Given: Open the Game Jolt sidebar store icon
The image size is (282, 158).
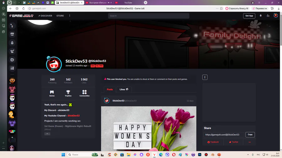Looking at the screenshot, I should coord(12,34).
